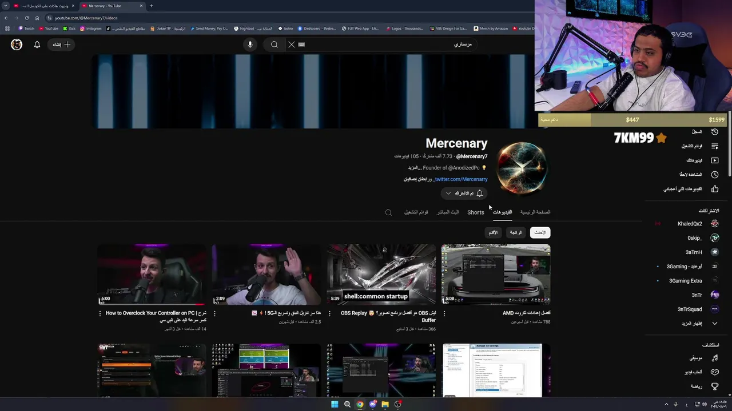Open the Chrome tab search dropdown

(6, 6)
